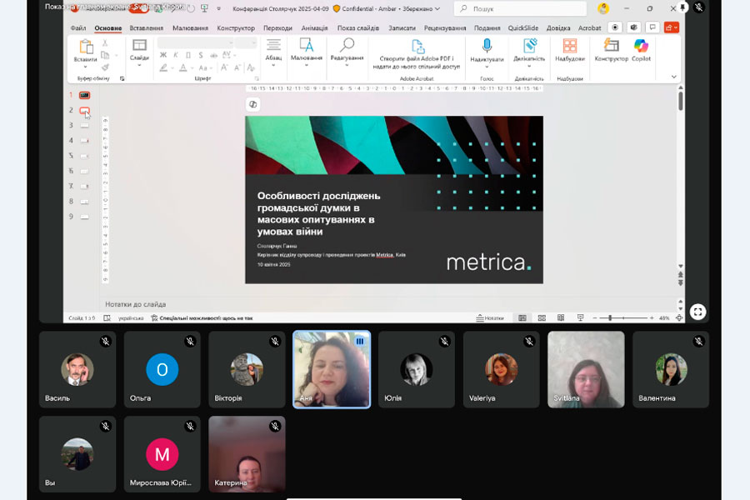
Task: Toggle the Нотатки notes pane in status bar
Action: (x=490, y=318)
